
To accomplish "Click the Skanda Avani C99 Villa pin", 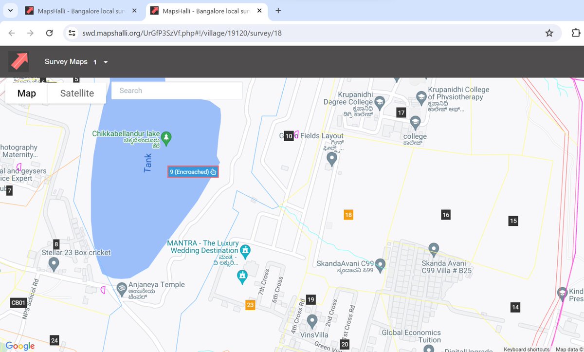I will pyautogui.click(x=435, y=248).
